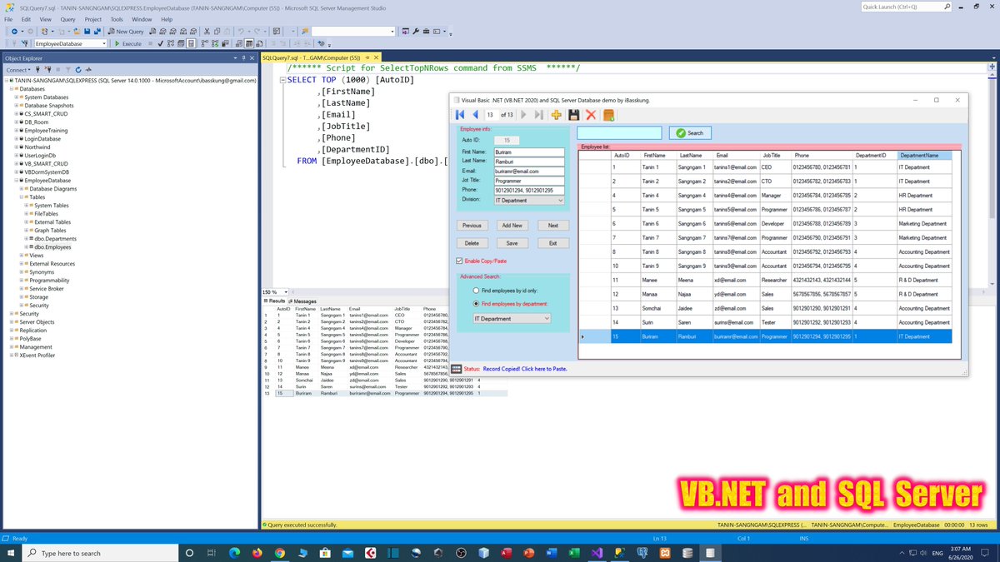
Task: Click Exit button
Action: pos(552,243)
